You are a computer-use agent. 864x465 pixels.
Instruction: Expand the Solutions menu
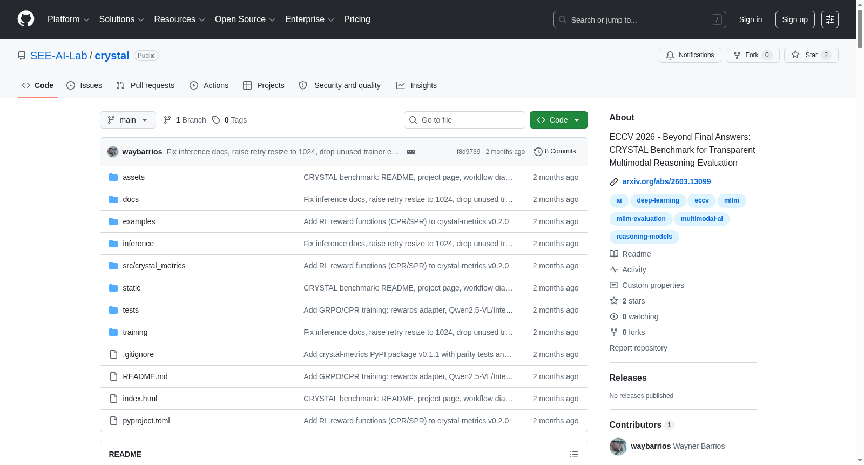pos(122,19)
